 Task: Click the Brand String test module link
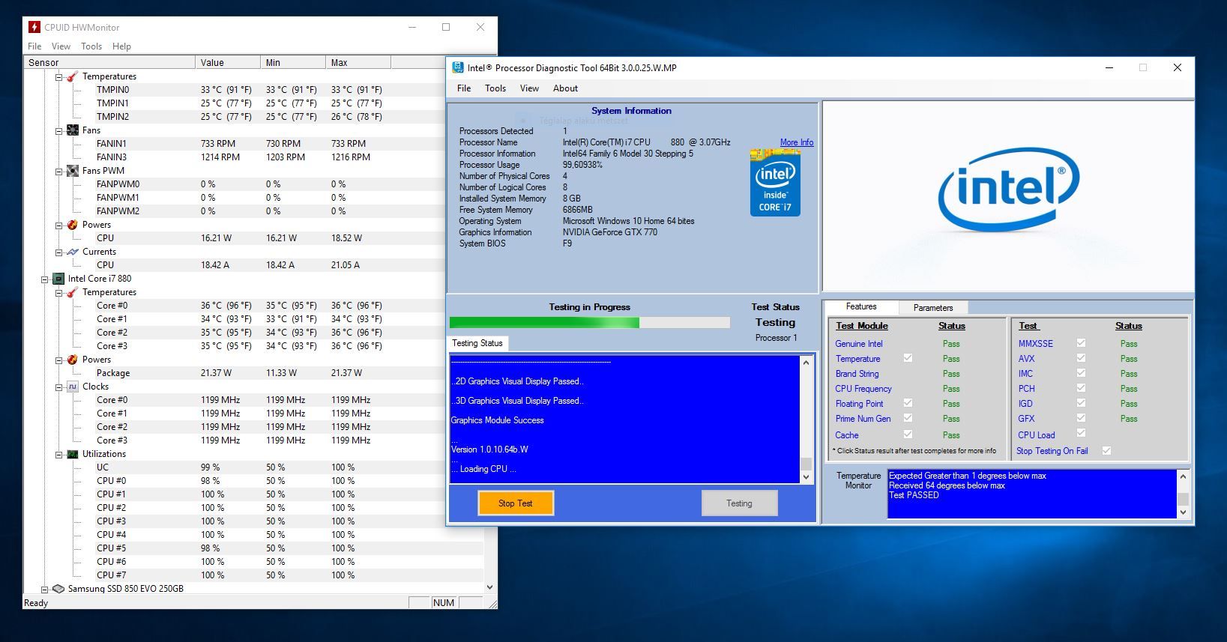[857, 374]
